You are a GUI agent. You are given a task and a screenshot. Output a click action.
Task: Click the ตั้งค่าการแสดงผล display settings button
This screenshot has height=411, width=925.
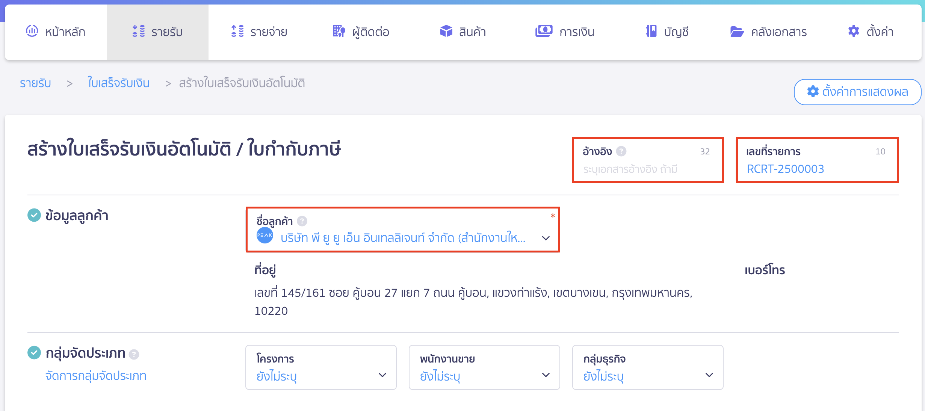click(857, 92)
